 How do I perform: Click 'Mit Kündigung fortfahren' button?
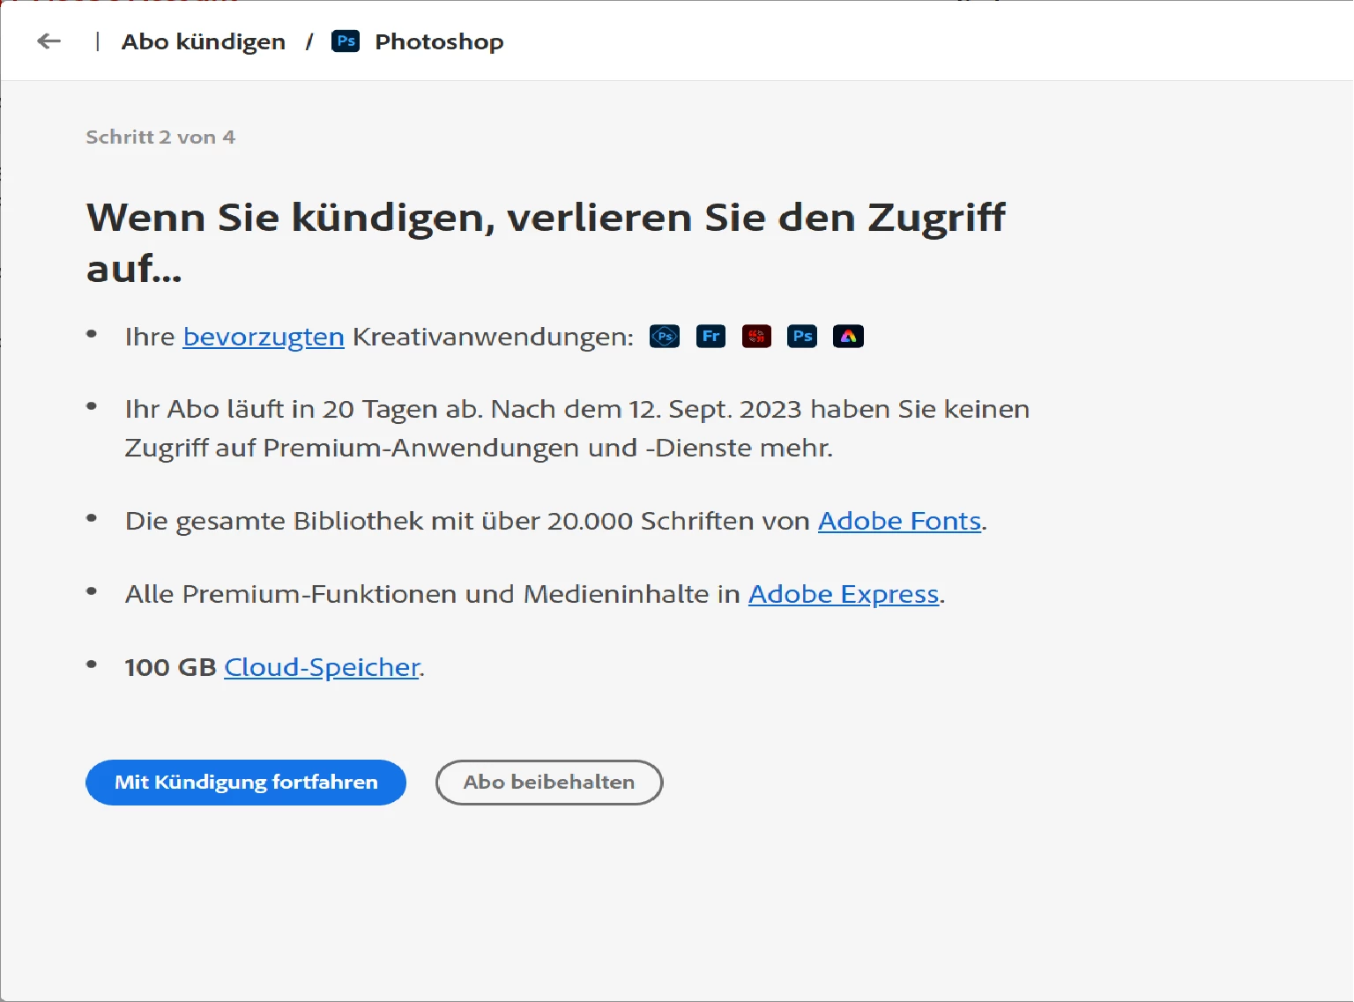coord(246,783)
